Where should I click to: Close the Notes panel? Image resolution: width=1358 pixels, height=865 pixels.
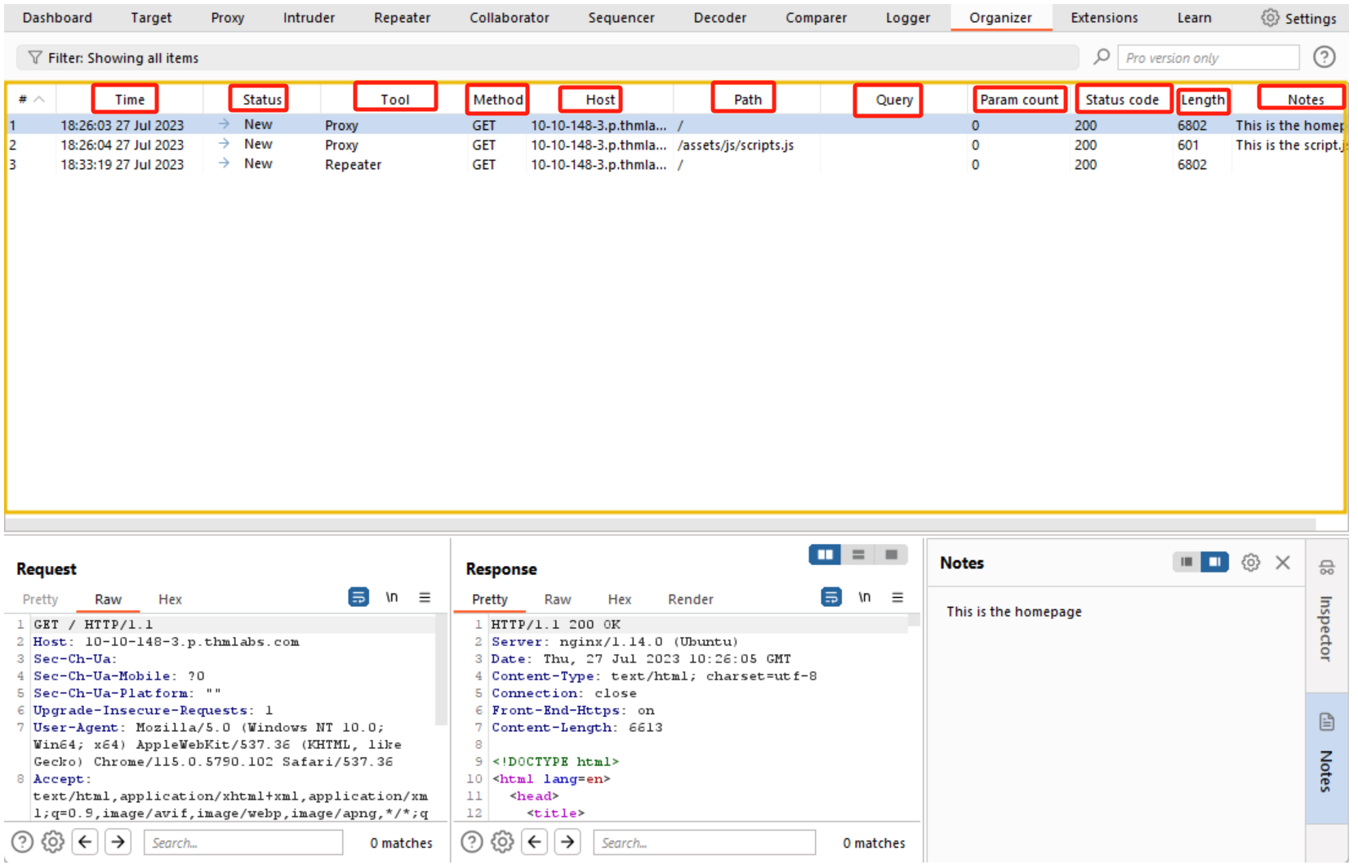(x=1283, y=563)
